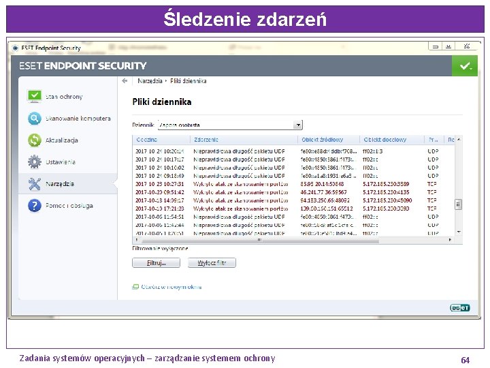The height and width of the screenshot is (368, 490).
Task: Select log row dated 11:54:51
Action: [294, 217]
